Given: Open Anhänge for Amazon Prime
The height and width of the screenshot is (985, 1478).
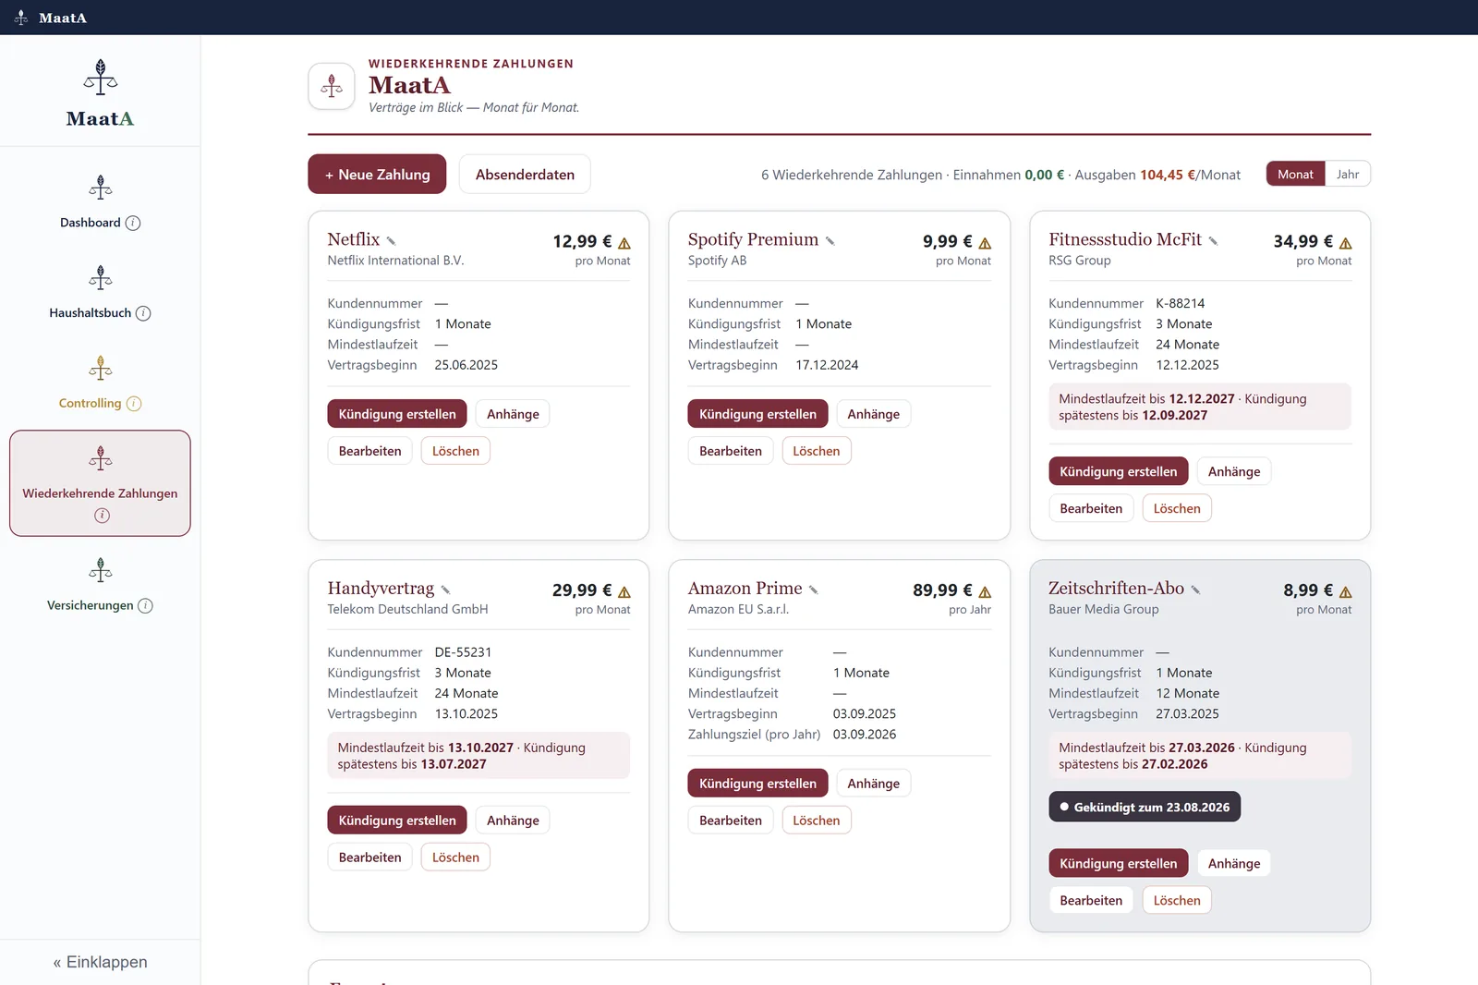Looking at the screenshot, I should pos(874,784).
